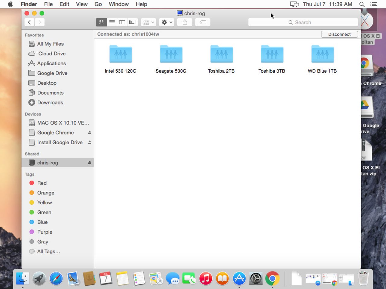
Task: Click the Share toolbar icon
Action: coord(185,22)
